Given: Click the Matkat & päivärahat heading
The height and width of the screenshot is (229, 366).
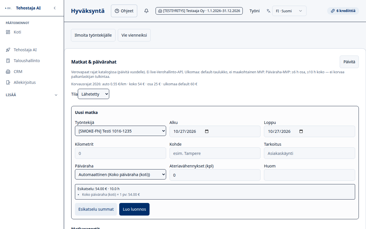Looking at the screenshot, I should [x=94, y=62].
